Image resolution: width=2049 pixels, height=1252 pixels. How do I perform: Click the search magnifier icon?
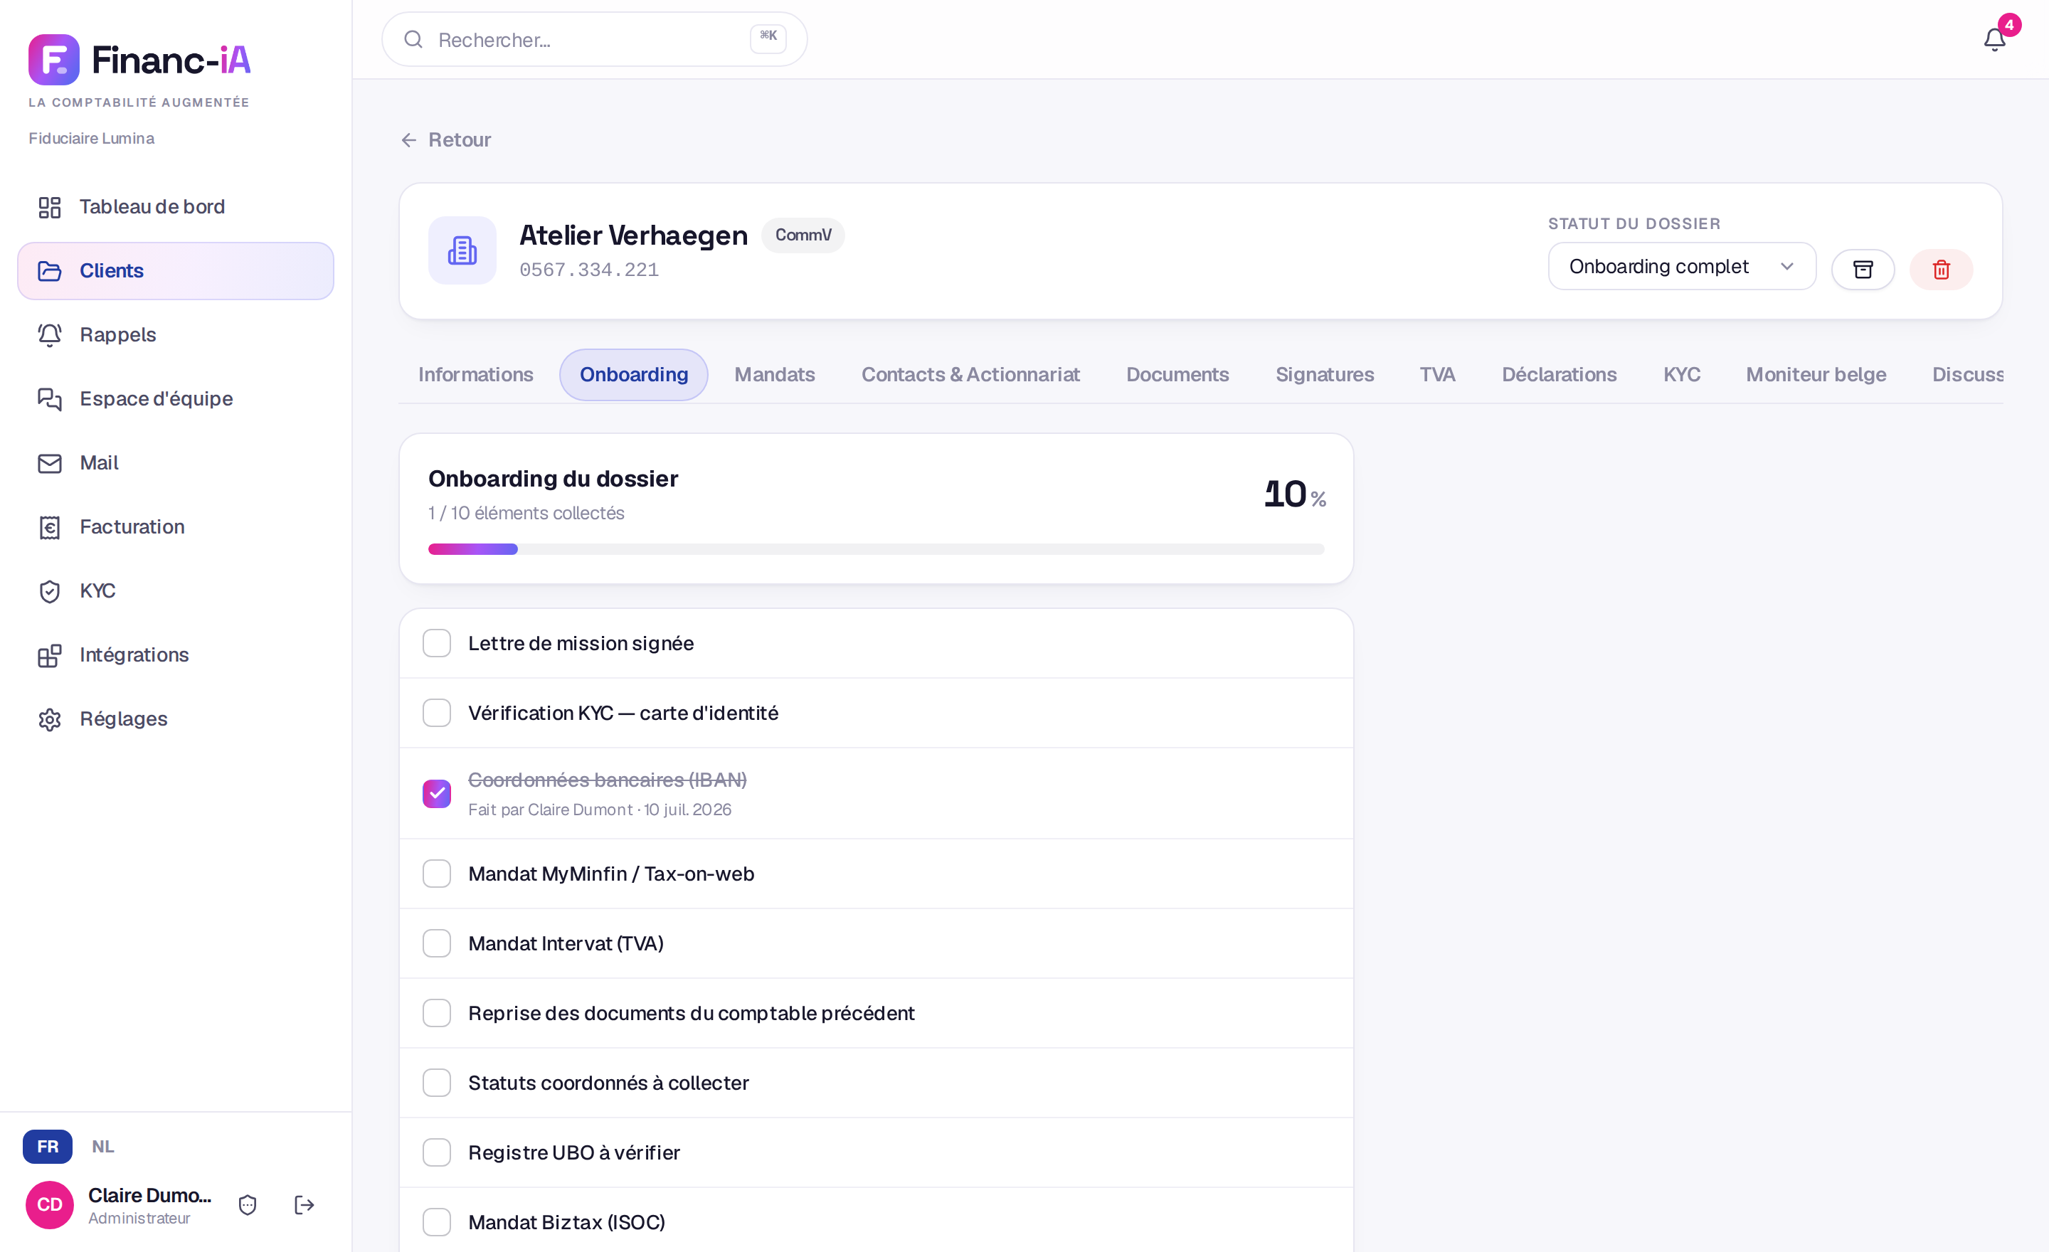tap(413, 39)
